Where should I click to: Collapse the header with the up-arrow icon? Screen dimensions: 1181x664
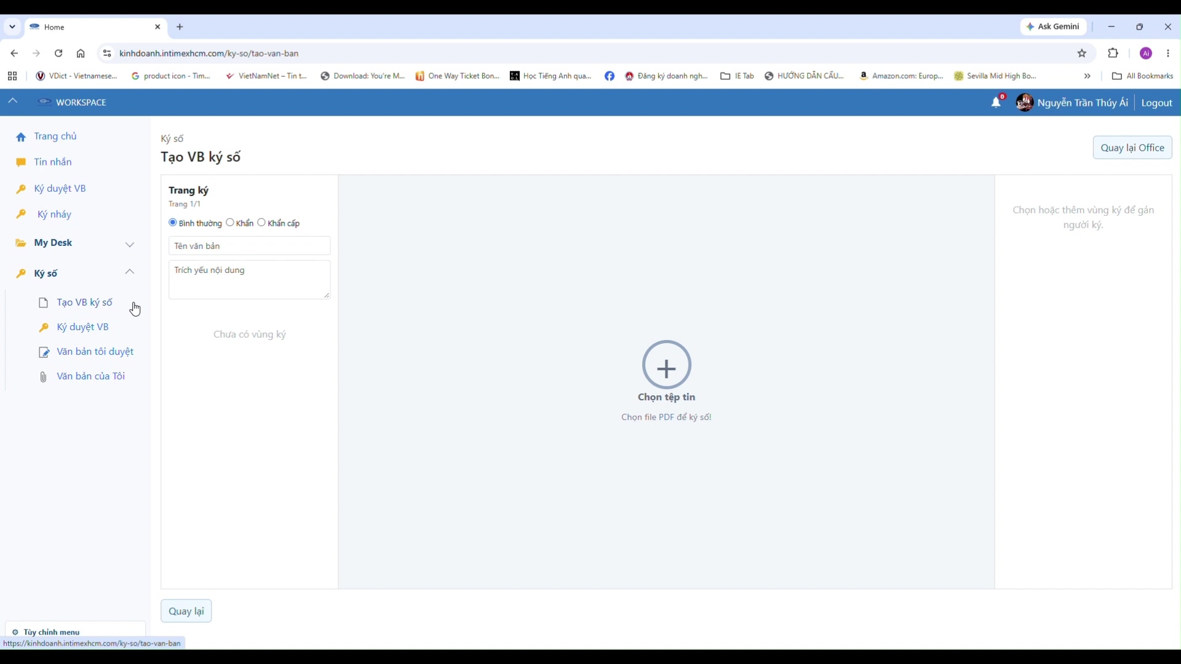pos(13,101)
